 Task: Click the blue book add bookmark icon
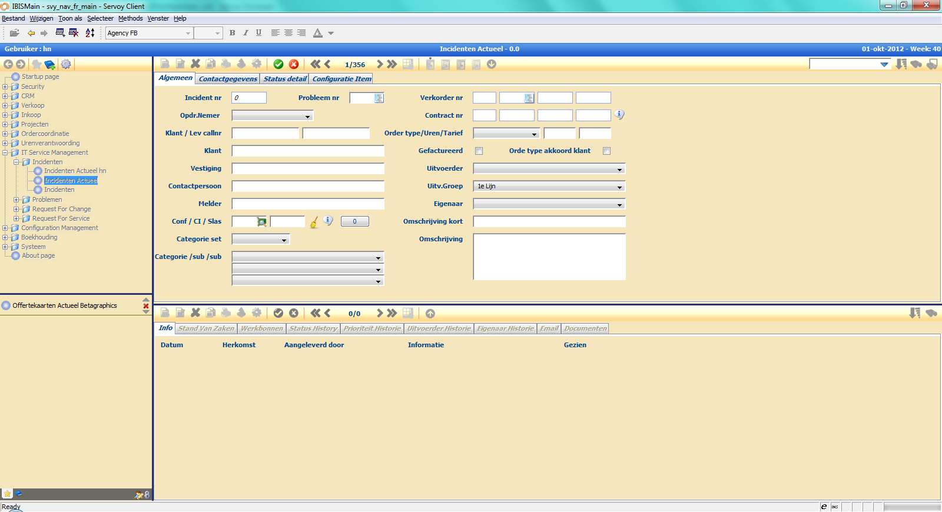point(50,64)
